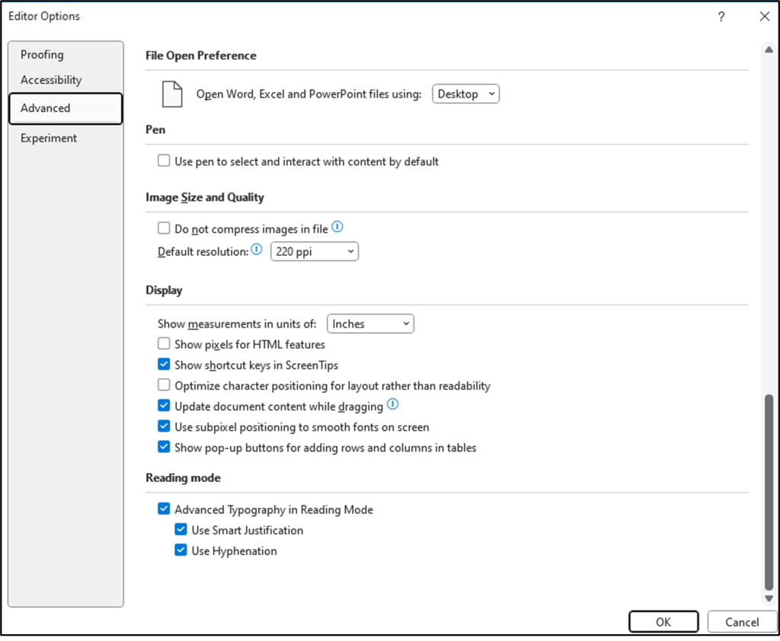Disable Show shortcut keys in ScreenTips
The image size is (780, 641).
(x=164, y=365)
